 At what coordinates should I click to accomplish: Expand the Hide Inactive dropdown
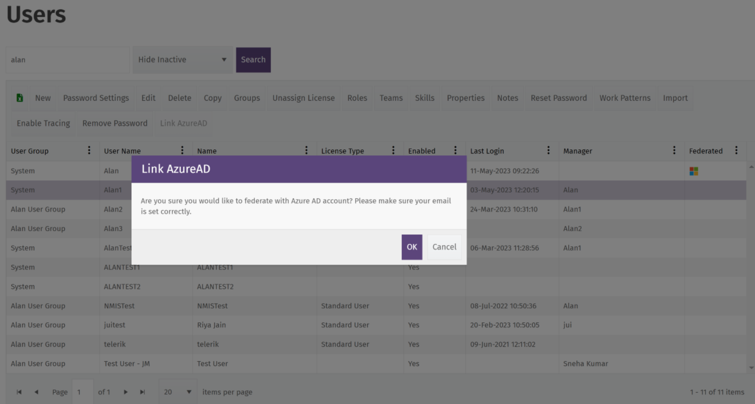pos(182,60)
